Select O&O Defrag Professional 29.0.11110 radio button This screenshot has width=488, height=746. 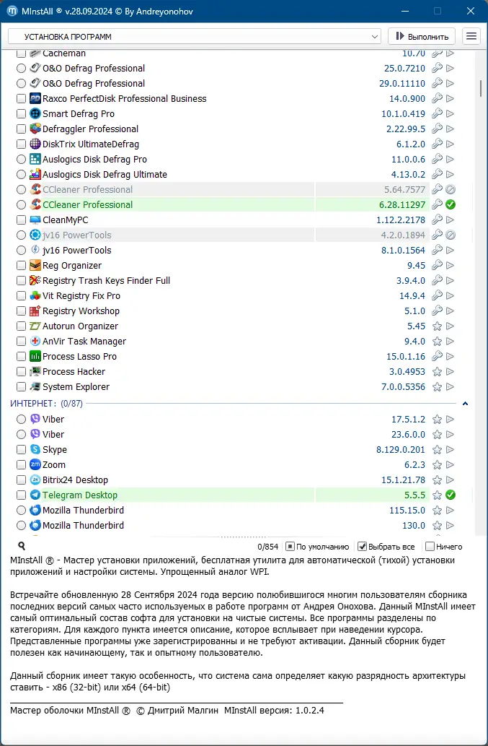pyautogui.click(x=21, y=83)
